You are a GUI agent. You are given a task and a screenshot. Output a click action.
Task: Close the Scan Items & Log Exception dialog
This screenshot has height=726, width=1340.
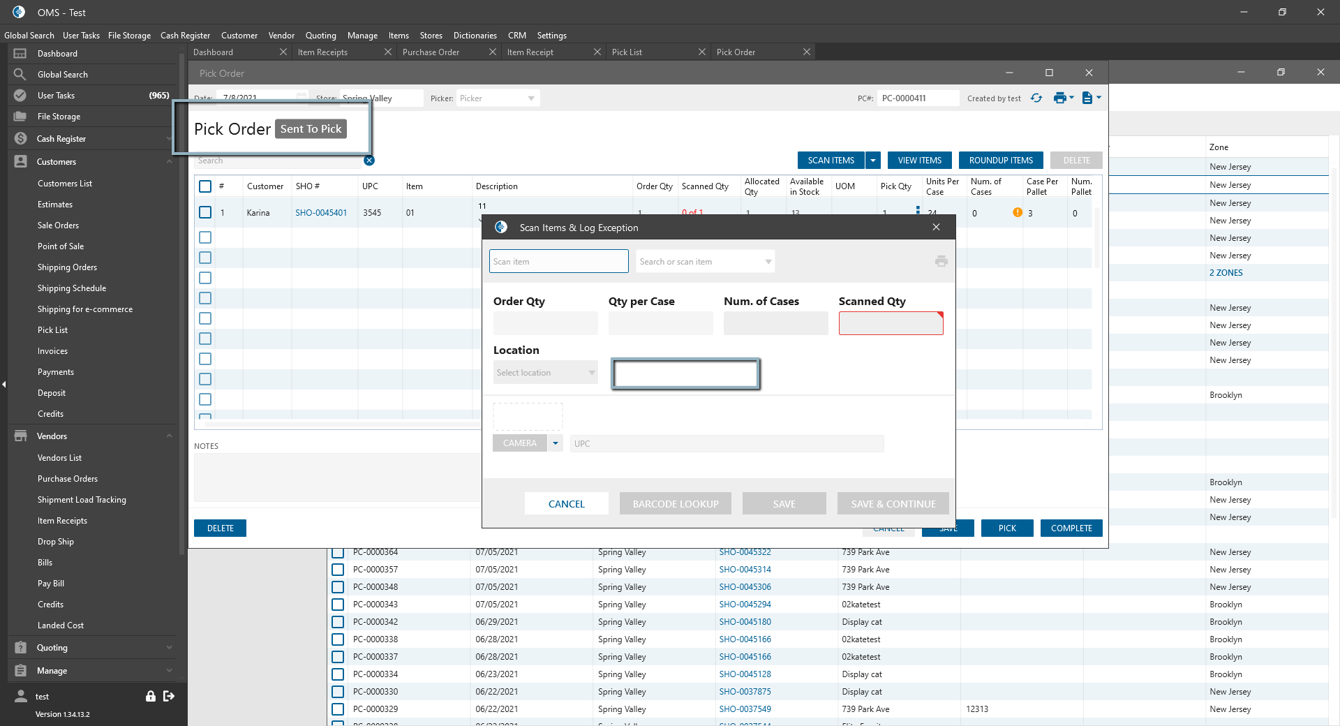(936, 228)
